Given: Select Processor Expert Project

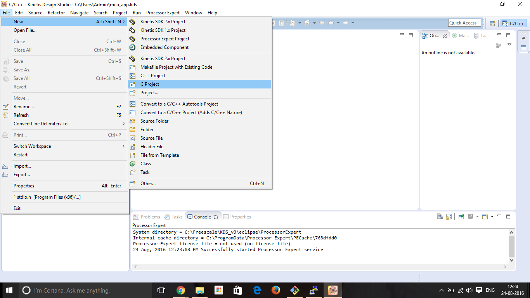Looking at the screenshot, I should pos(199,39).
